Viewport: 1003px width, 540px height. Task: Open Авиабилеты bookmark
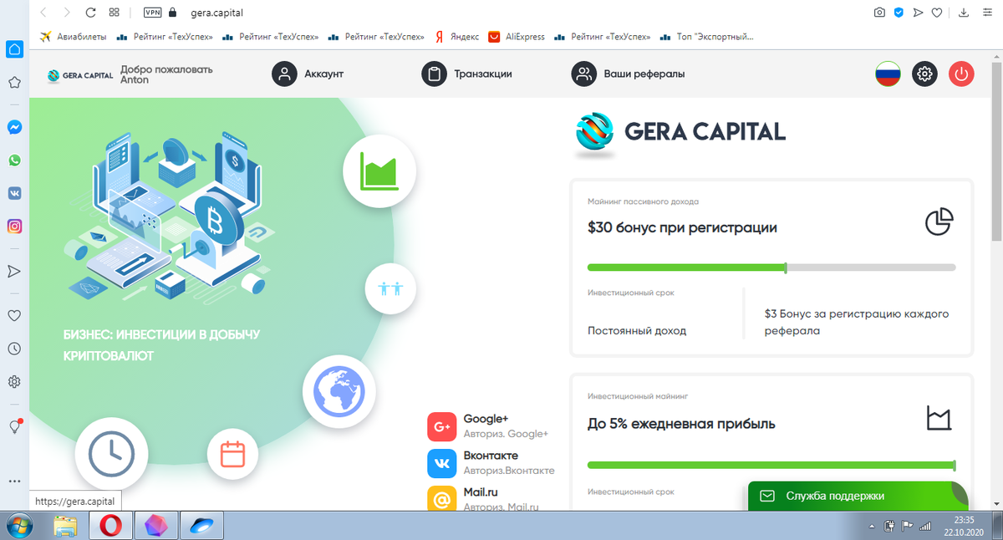tap(74, 37)
